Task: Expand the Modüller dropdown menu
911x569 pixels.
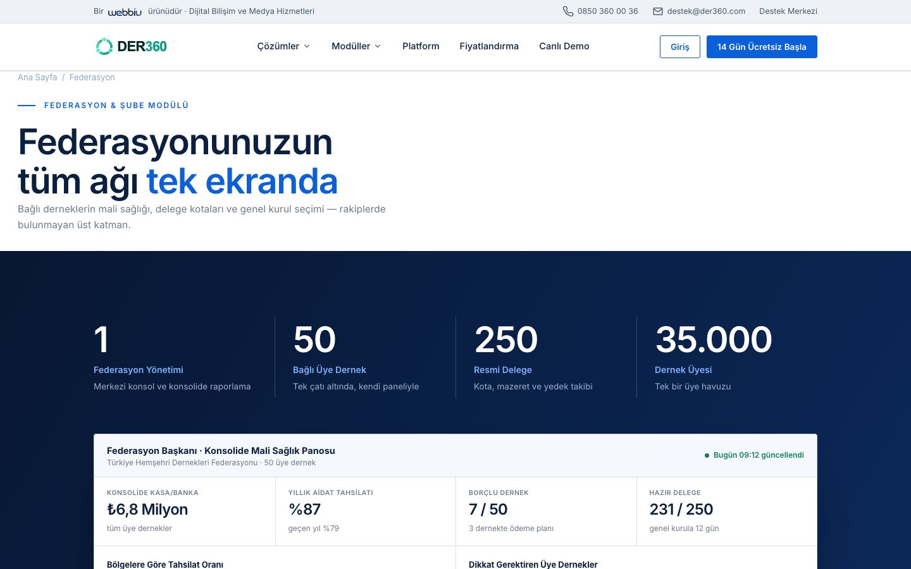Action: [x=356, y=46]
